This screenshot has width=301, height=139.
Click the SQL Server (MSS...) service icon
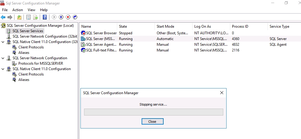pos(83,39)
